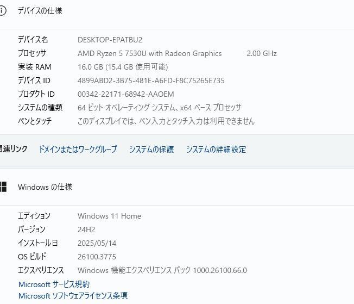The image size is (354, 304).
Task: Open システムの詳細設定 link
Action: point(216,150)
